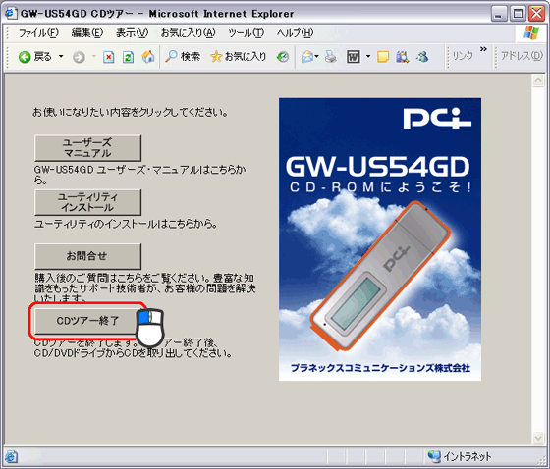Screen dimensions: 550x469
Task: Click the Print icon
Action: pyautogui.click(x=330, y=57)
